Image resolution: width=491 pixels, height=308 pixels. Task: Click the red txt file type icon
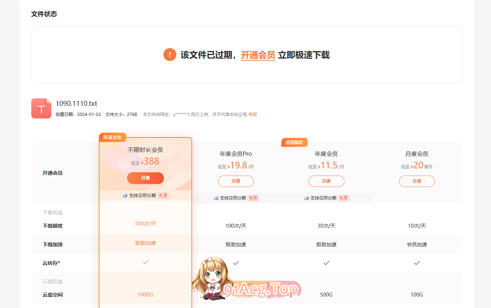click(41, 108)
